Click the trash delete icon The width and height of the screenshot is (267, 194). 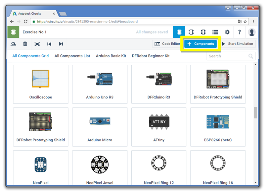tap(25, 44)
